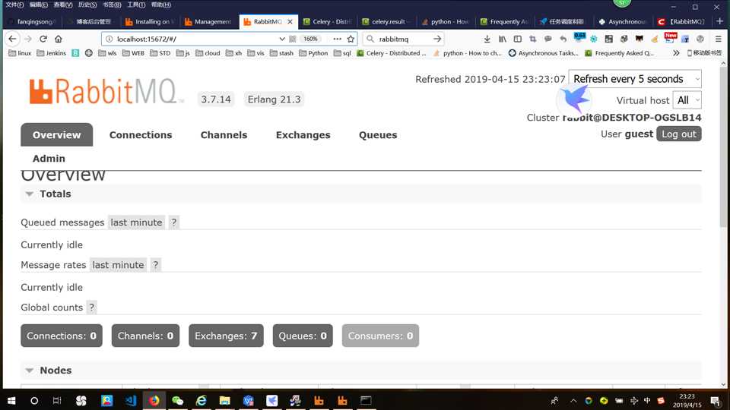Screen dimensions: 730x410
Task: Close the active RabbitMQ tab
Action: click(x=290, y=21)
